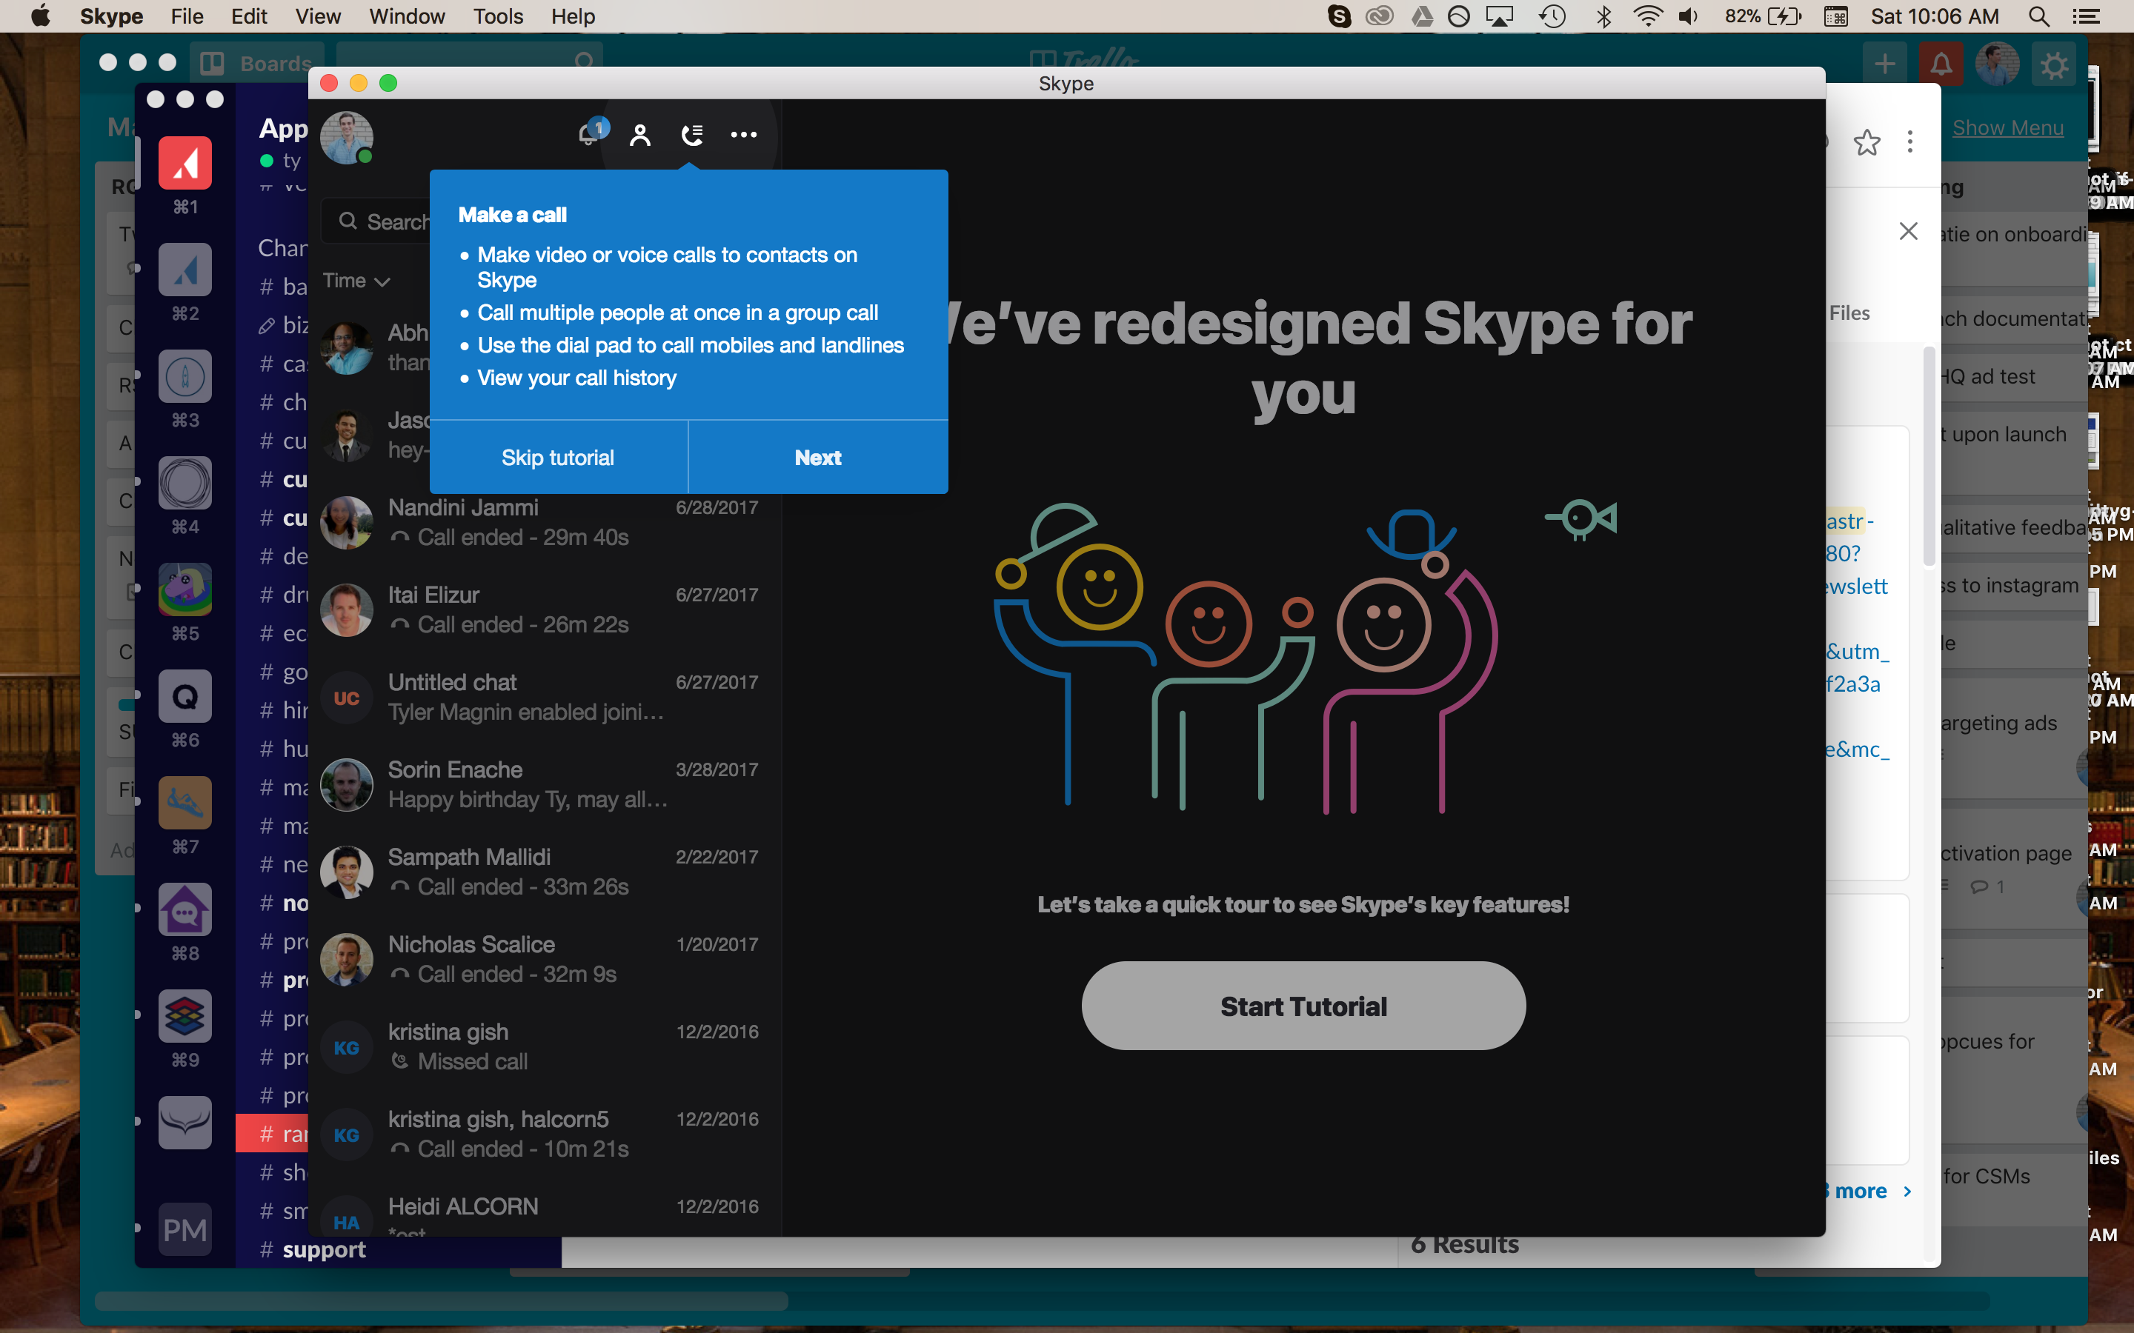Open Spotlight search icon
The height and width of the screenshot is (1333, 2134).
coord(2038,16)
